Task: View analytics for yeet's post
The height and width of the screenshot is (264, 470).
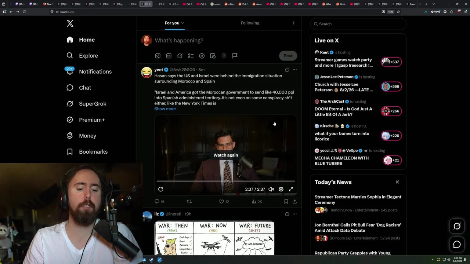Action: pyautogui.click(x=257, y=202)
